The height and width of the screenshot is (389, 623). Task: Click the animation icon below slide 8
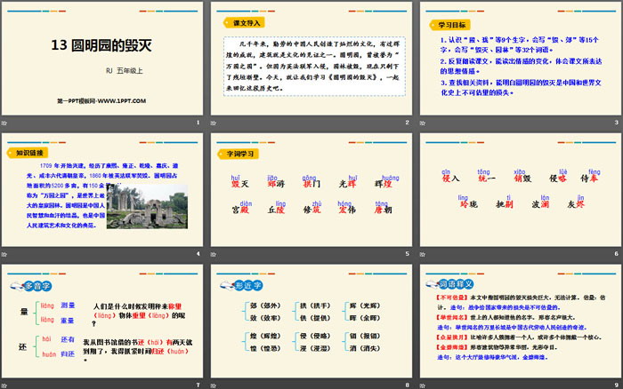pos(214,384)
